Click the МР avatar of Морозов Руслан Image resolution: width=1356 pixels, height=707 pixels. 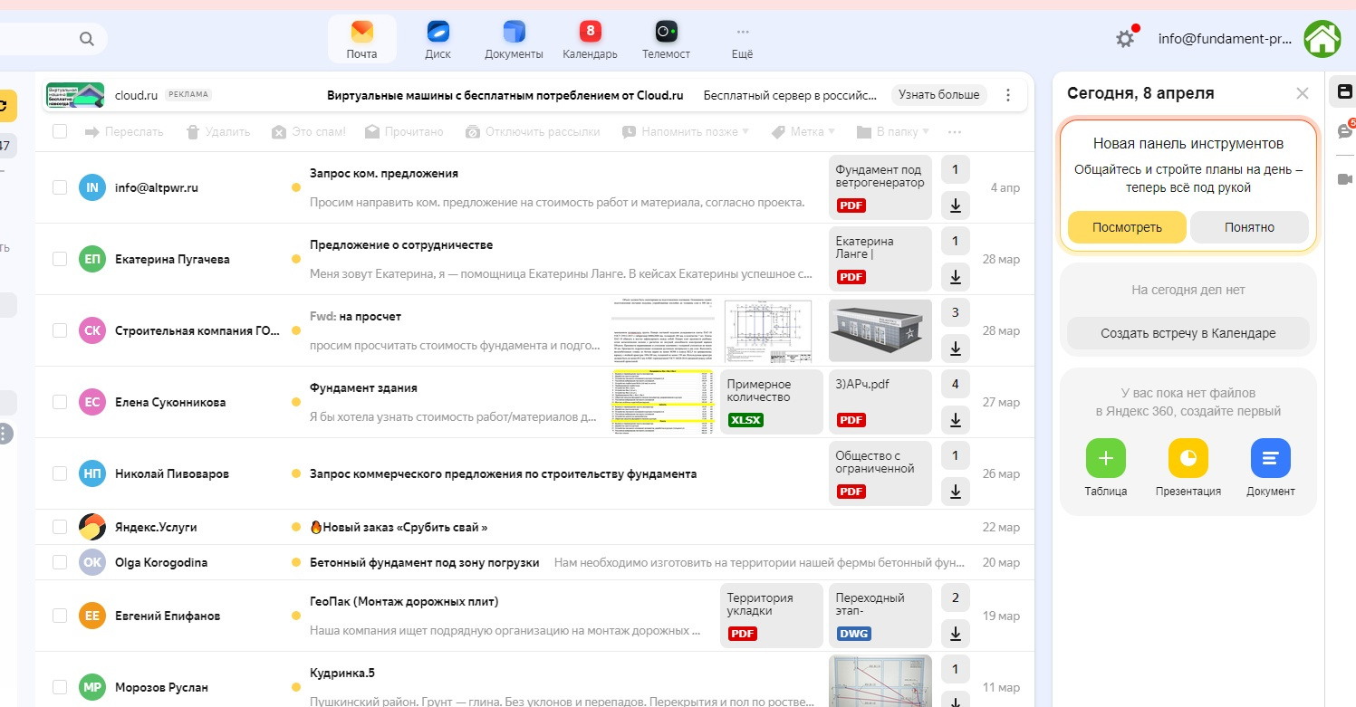coord(92,687)
